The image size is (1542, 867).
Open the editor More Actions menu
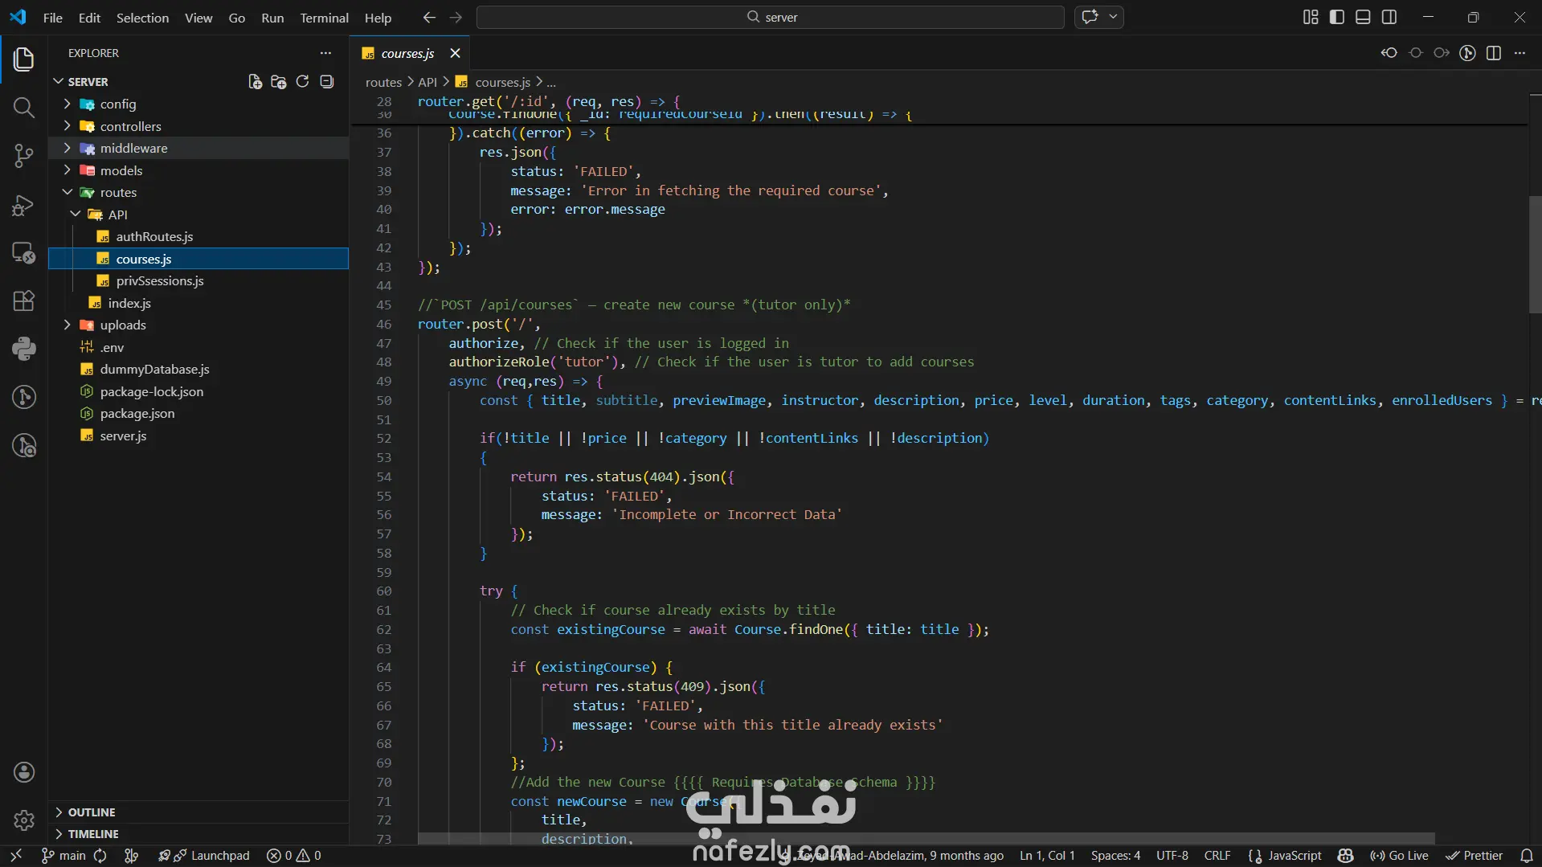click(x=1520, y=53)
